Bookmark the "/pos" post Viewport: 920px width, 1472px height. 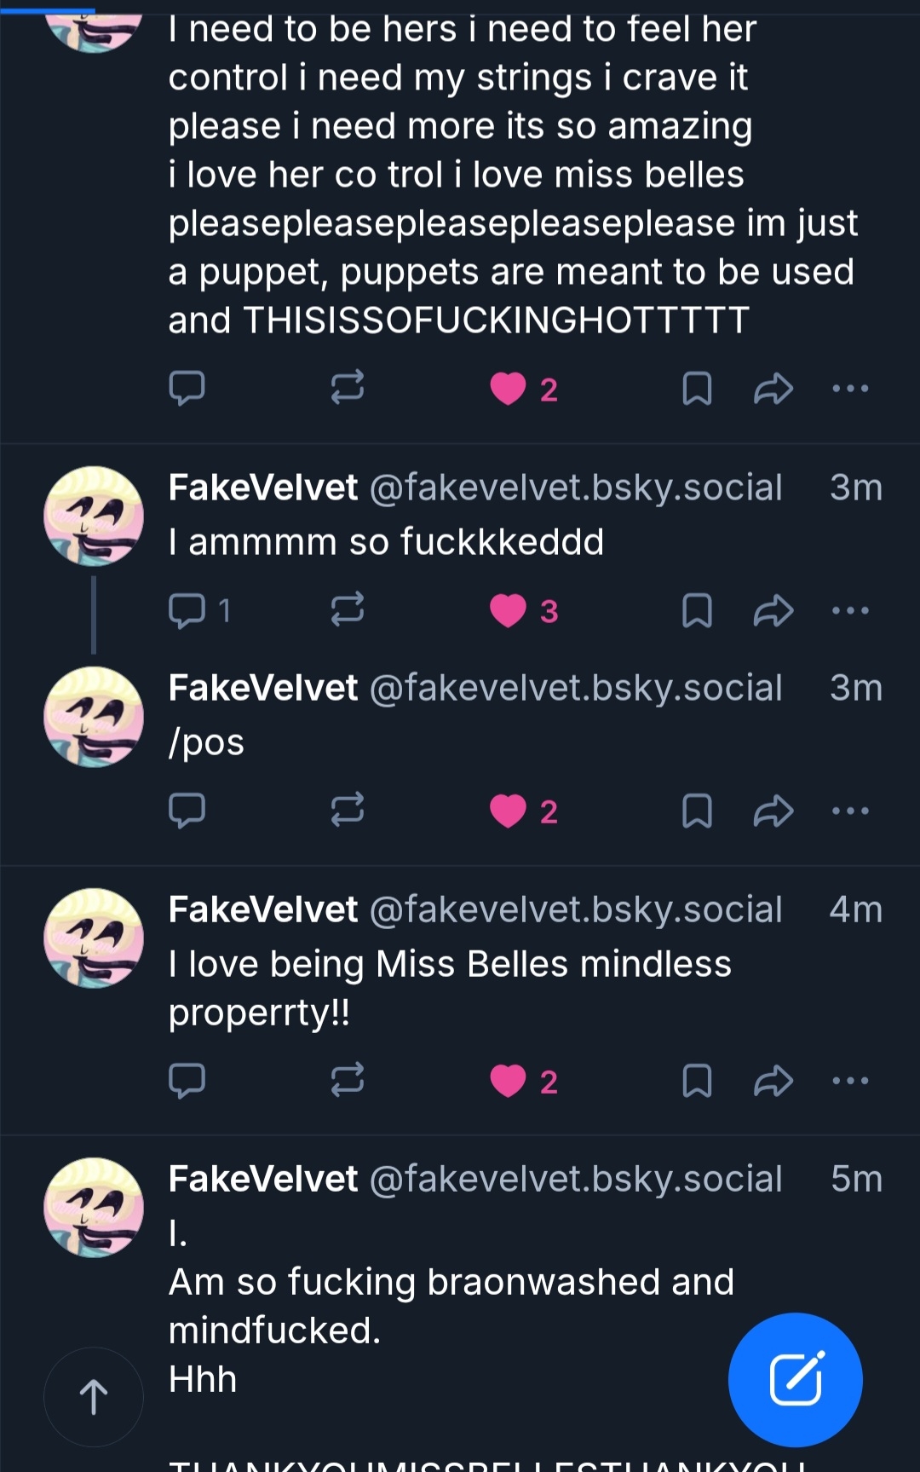[697, 811]
